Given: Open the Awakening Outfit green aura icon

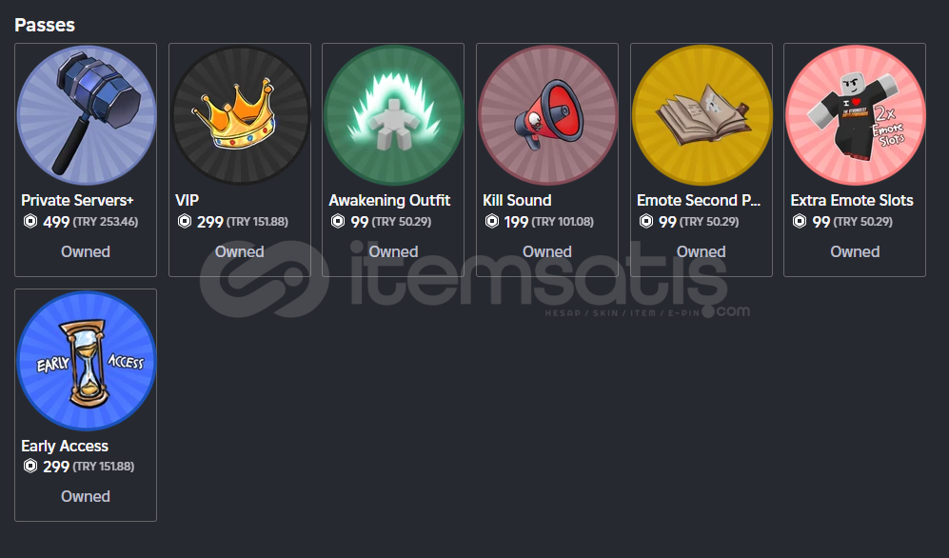Looking at the screenshot, I should point(393,115).
